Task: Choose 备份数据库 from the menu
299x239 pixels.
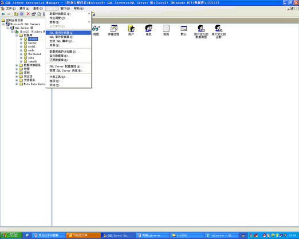Action: (x=68, y=56)
